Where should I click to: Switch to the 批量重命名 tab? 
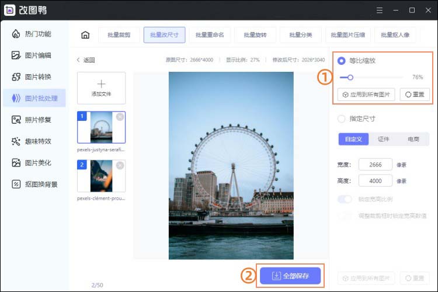point(210,35)
